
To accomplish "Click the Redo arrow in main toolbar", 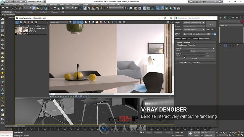I will [7, 8].
